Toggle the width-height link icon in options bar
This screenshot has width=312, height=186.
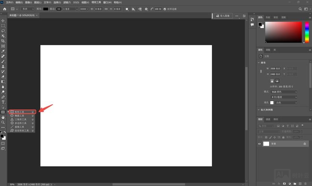click(107, 9)
